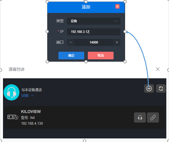Image resolution: width=169 pixels, height=142 pixels.
Task: Click the link chain icon for KILOVIEW
Action: point(153,117)
